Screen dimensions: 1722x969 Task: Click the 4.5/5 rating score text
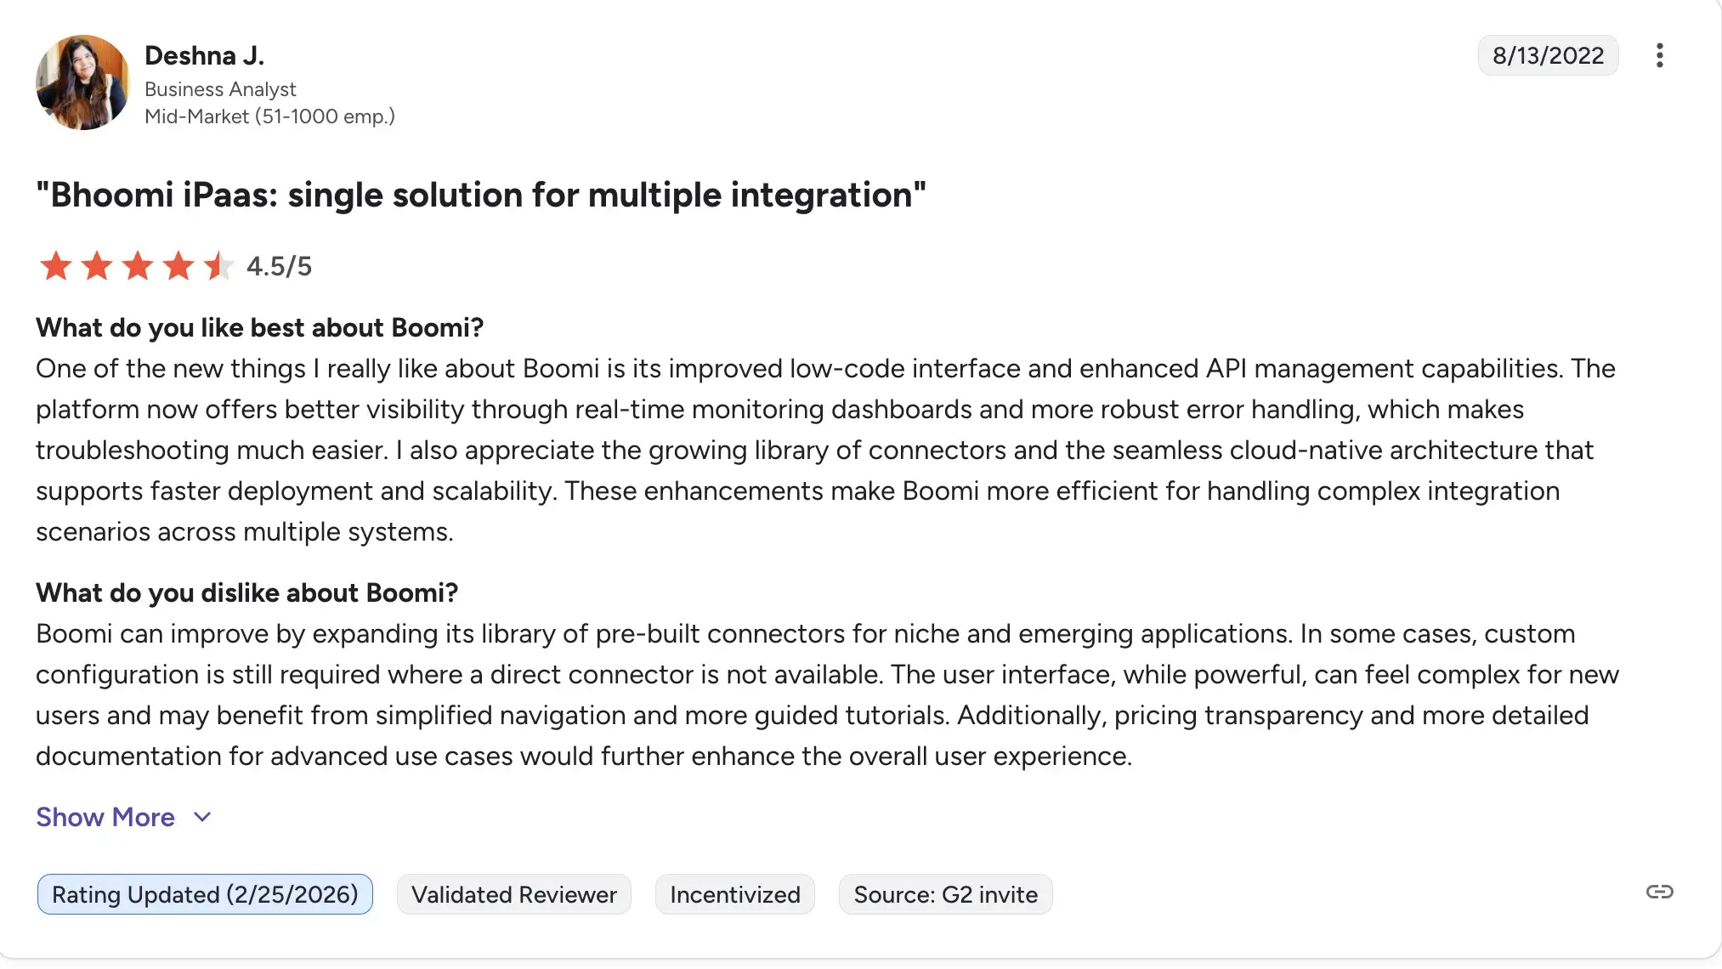[279, 267]
